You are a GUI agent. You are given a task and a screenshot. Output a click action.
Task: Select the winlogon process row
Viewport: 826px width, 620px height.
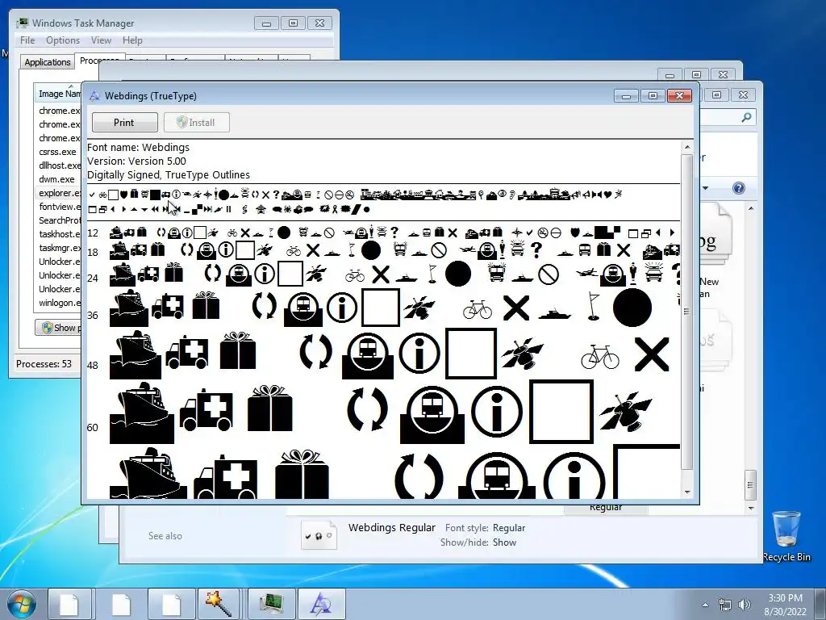[59, 303]
